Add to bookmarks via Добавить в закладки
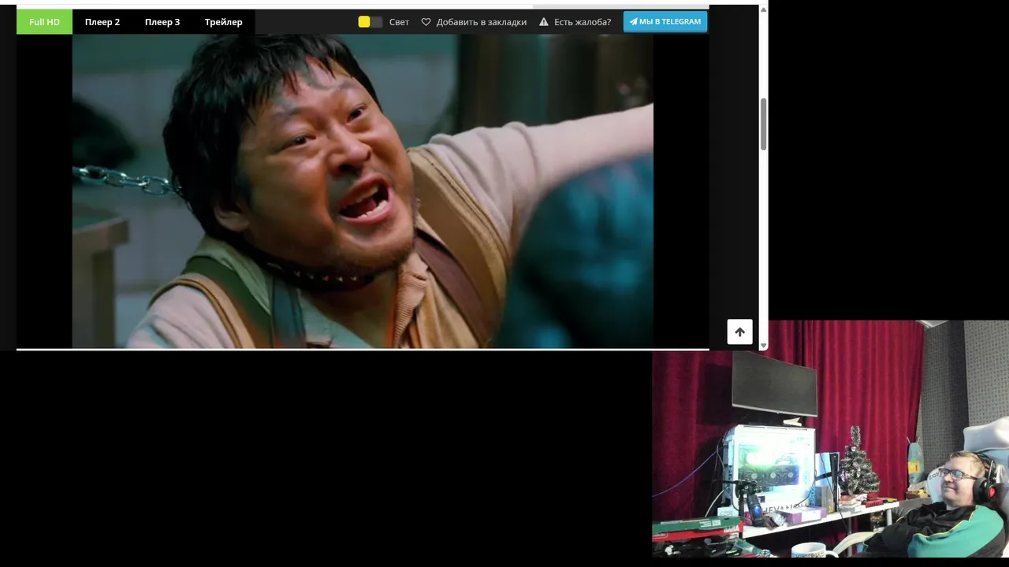Image resolution: width=1009 pixels, height=567 pixels. (481, 22)
